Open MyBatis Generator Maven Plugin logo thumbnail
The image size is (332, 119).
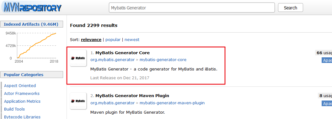[x=78, y=101]
